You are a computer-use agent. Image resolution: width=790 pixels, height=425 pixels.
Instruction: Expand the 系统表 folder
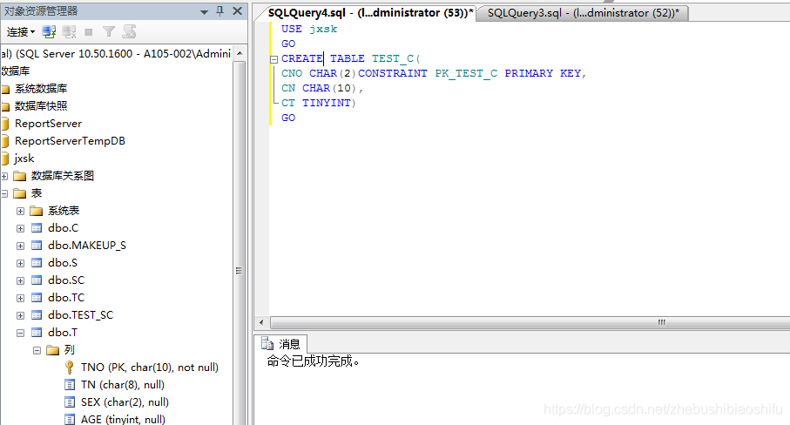click(20, 211)
